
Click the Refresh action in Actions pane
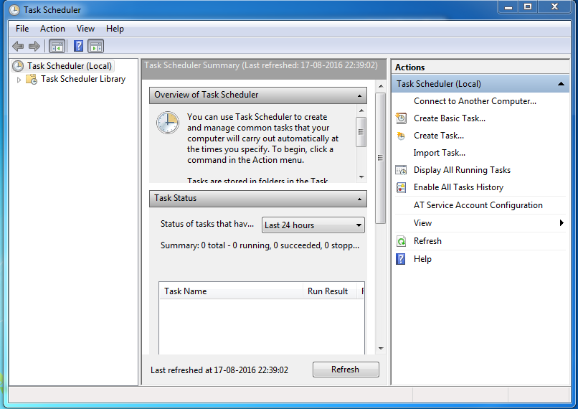point(427,241)
